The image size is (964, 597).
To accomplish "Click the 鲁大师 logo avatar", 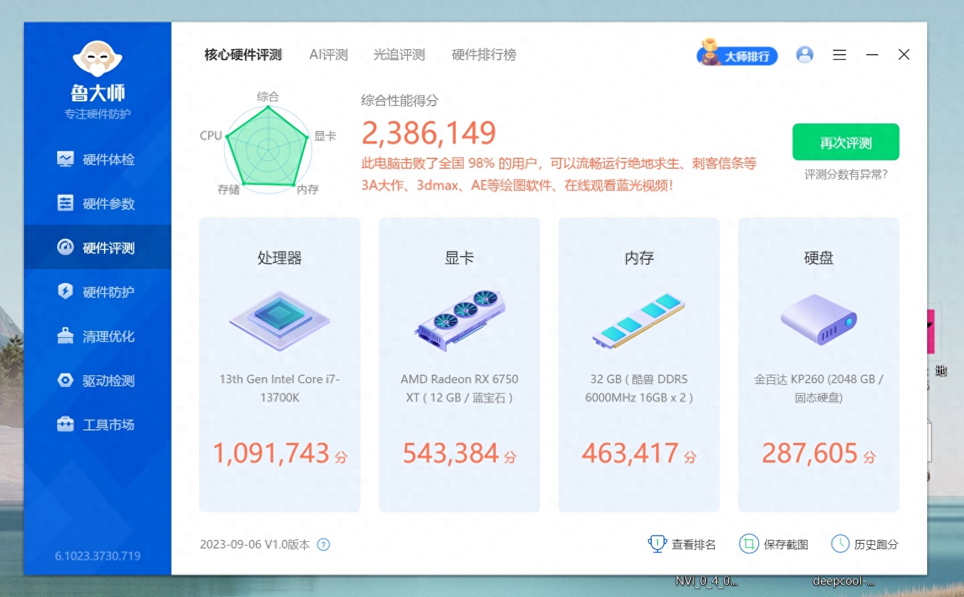I will [x=97, y=59].
